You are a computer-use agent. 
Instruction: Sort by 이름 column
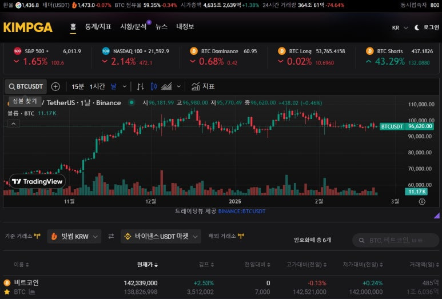pos(21,265)
